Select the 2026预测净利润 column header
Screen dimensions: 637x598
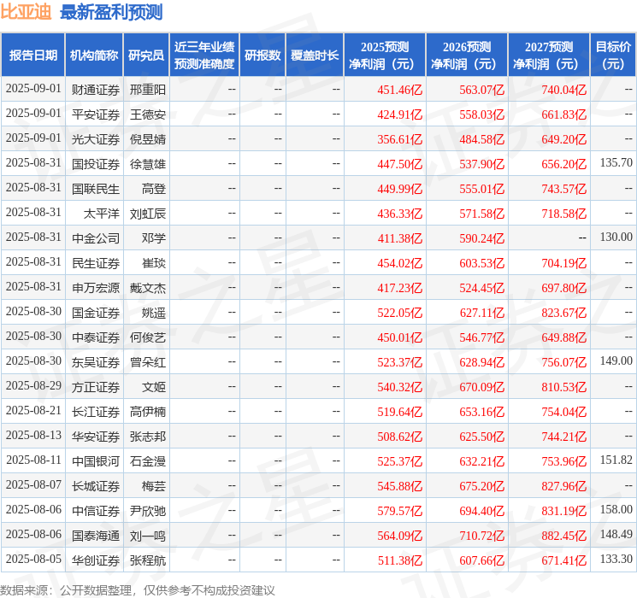tap(467, 56)
